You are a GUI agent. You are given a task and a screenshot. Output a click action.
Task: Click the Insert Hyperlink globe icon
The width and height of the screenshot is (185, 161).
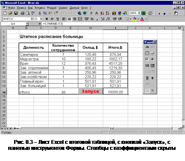[79, 13]
